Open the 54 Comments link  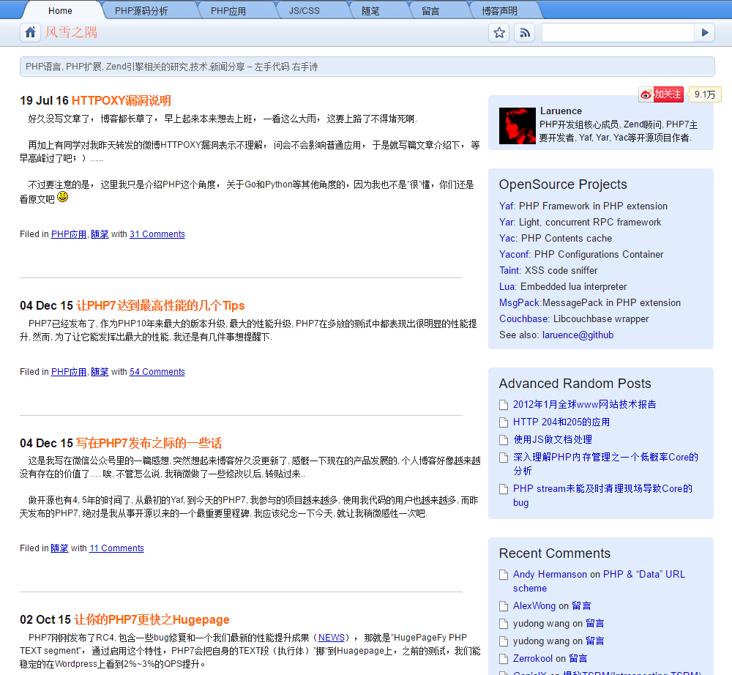[157, 372]
